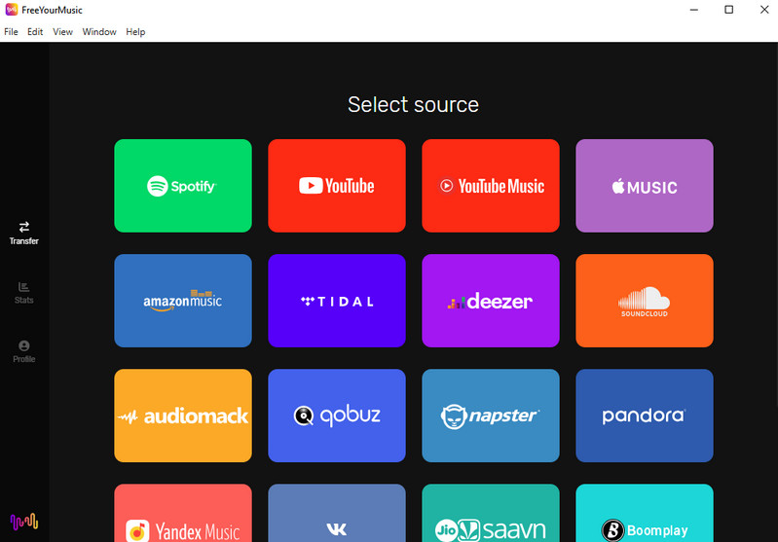Minimize the FreeYourMusic window
The width and height of the screenshot is (778, 542).
point(693,10)
